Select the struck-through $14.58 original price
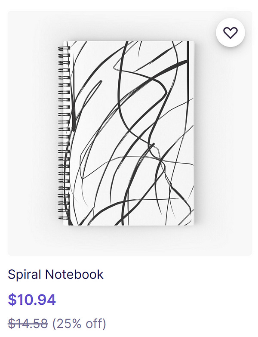 tap(28, 324)
